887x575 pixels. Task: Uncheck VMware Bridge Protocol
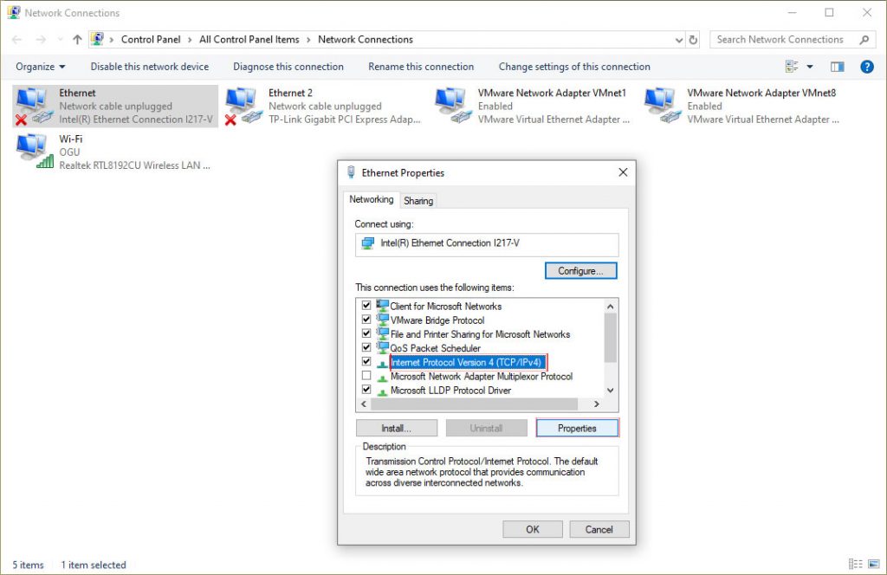(x=366, y=320)
